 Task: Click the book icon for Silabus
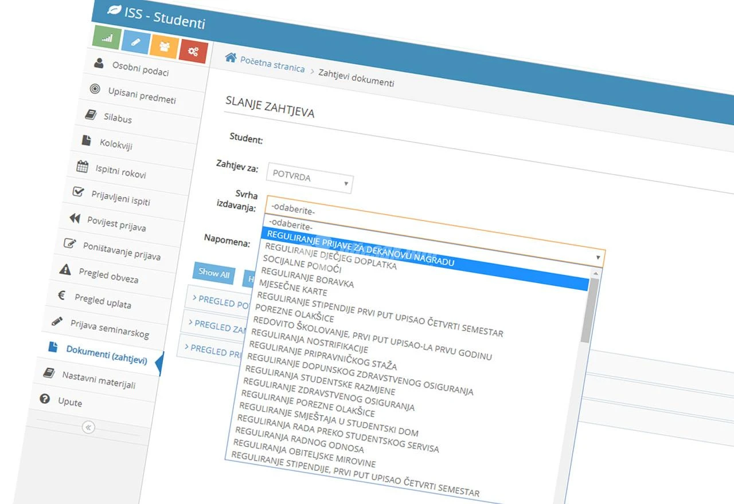(x=91, y=115)
